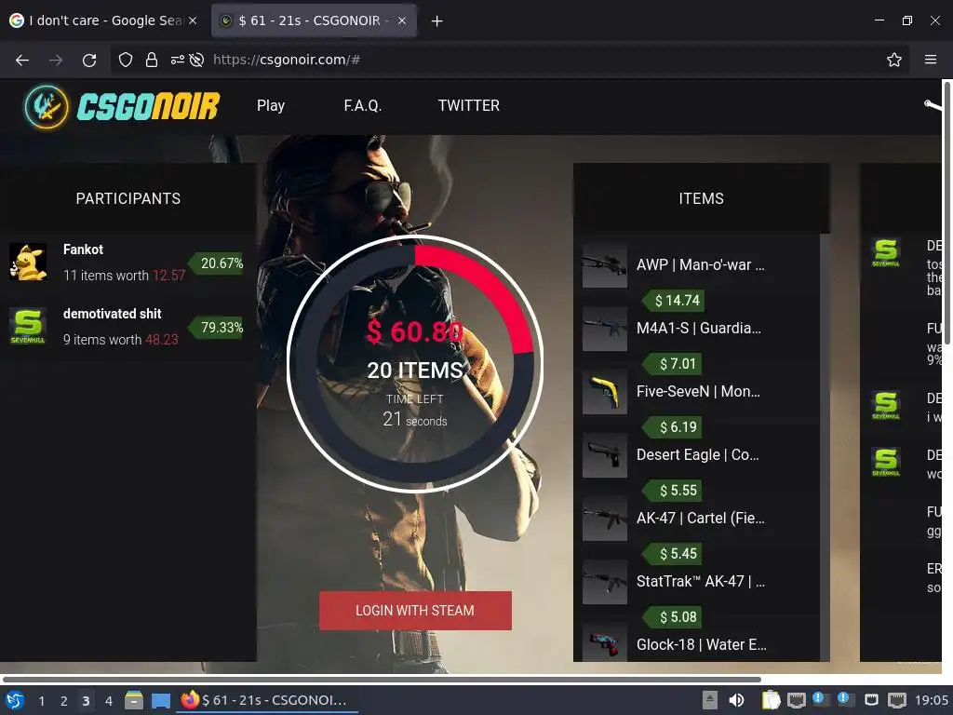Click the blocked autoplay icon
953x715 pixels.
pos(196,60)
